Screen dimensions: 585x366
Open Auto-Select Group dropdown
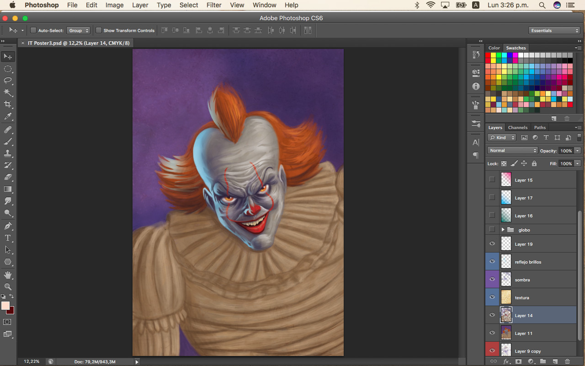(x=79, y=31)
